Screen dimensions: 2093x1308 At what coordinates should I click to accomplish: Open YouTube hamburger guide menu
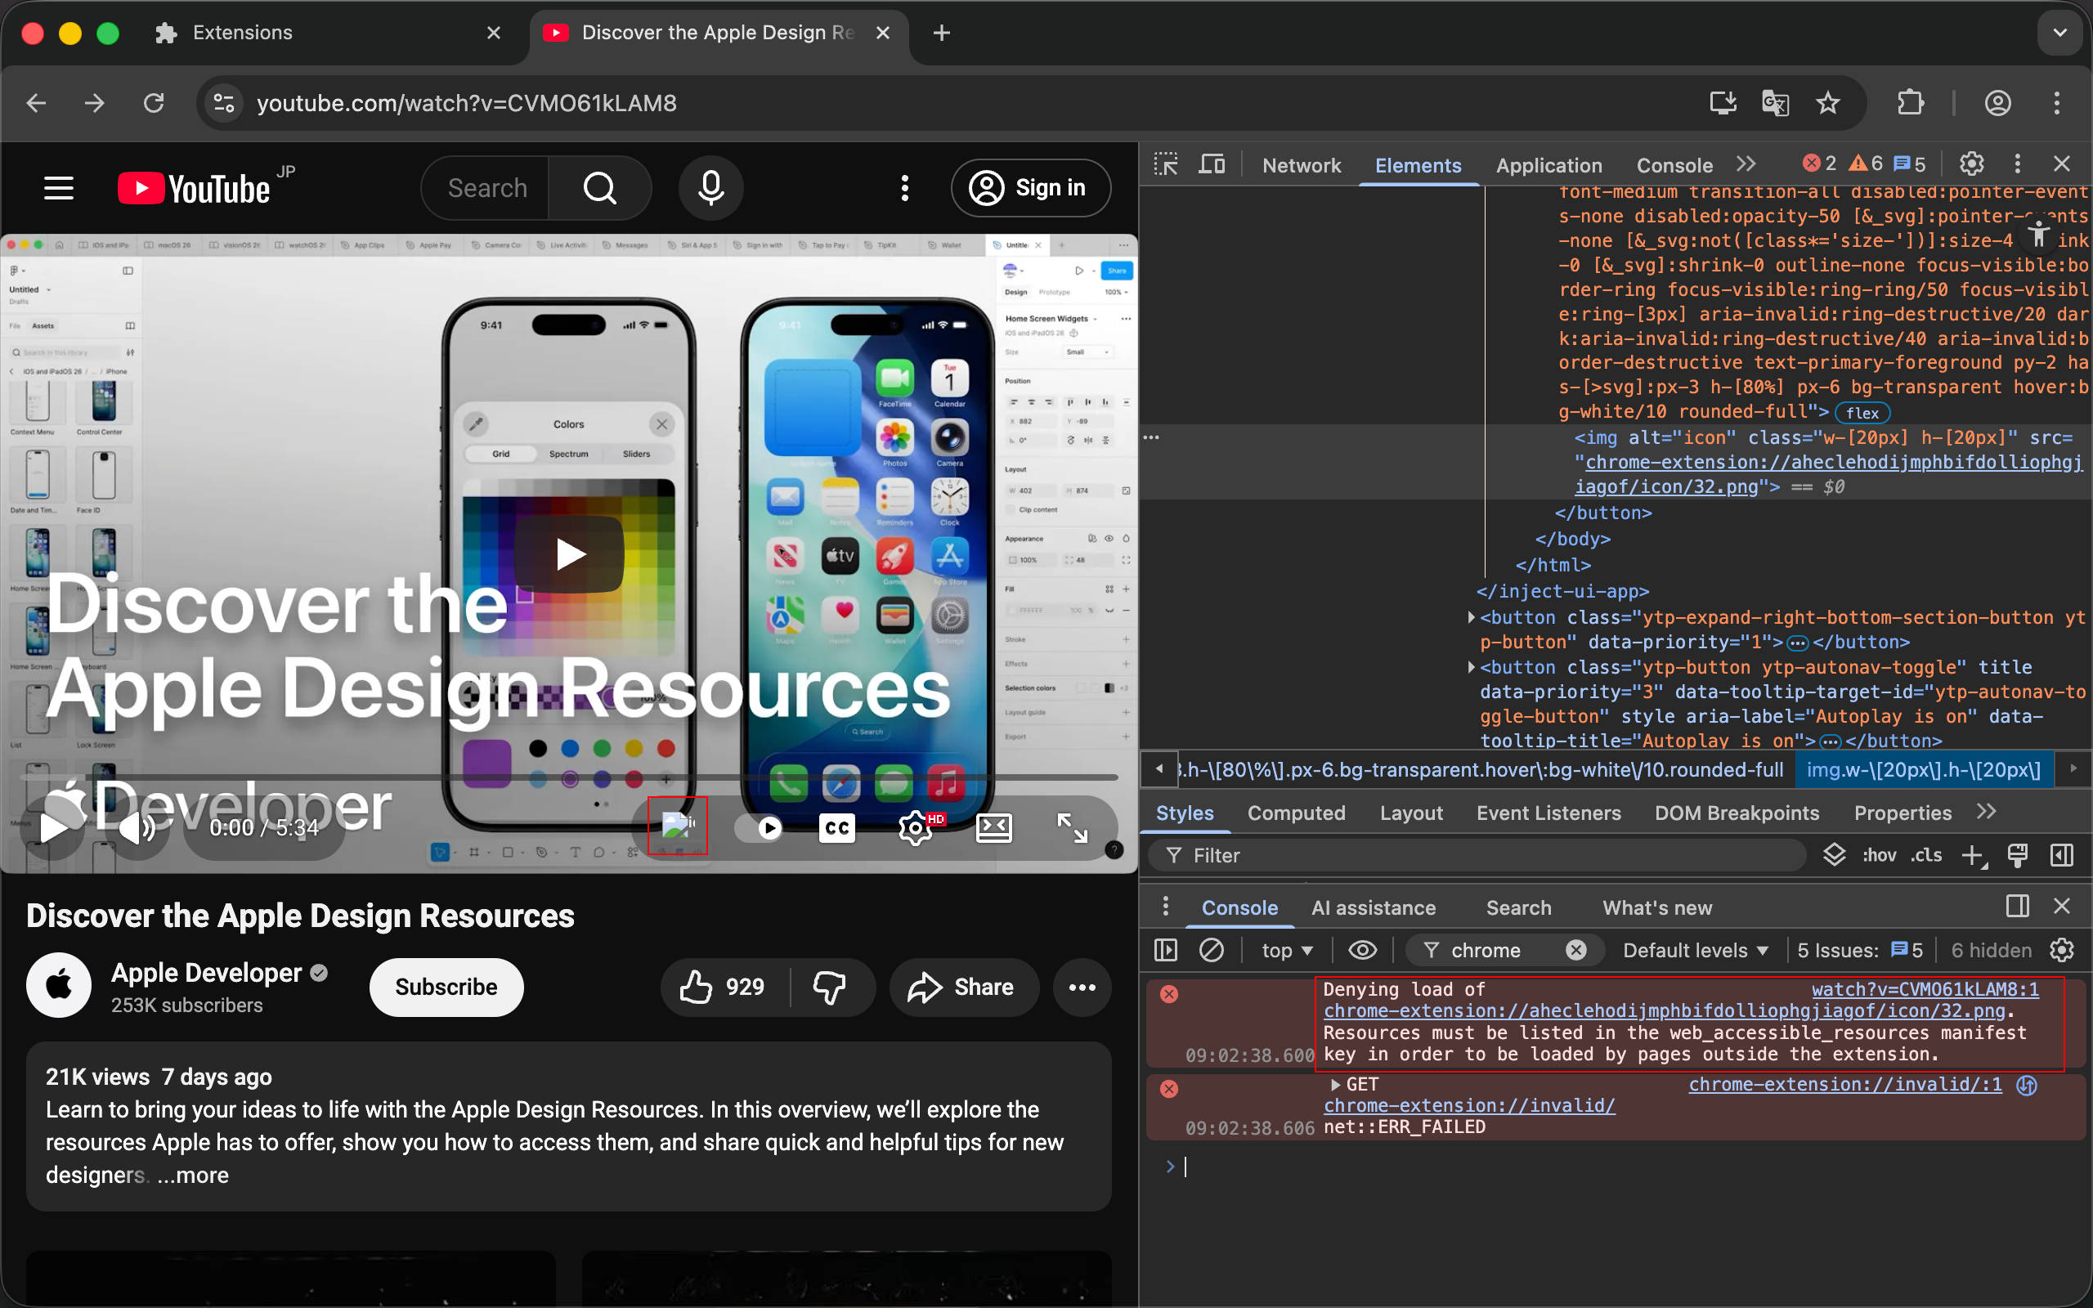coord(59,188)
